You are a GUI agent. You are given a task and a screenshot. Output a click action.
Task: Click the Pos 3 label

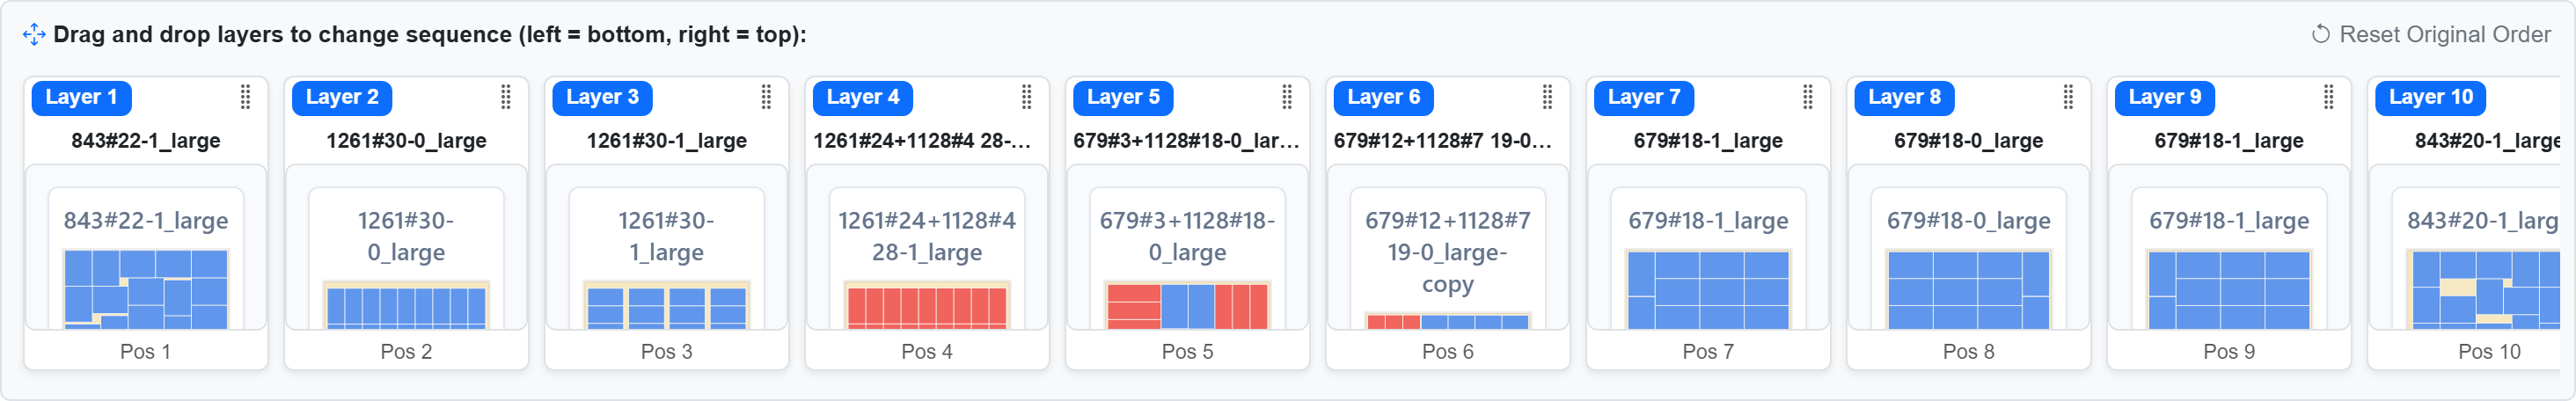(x=667, y=351)
